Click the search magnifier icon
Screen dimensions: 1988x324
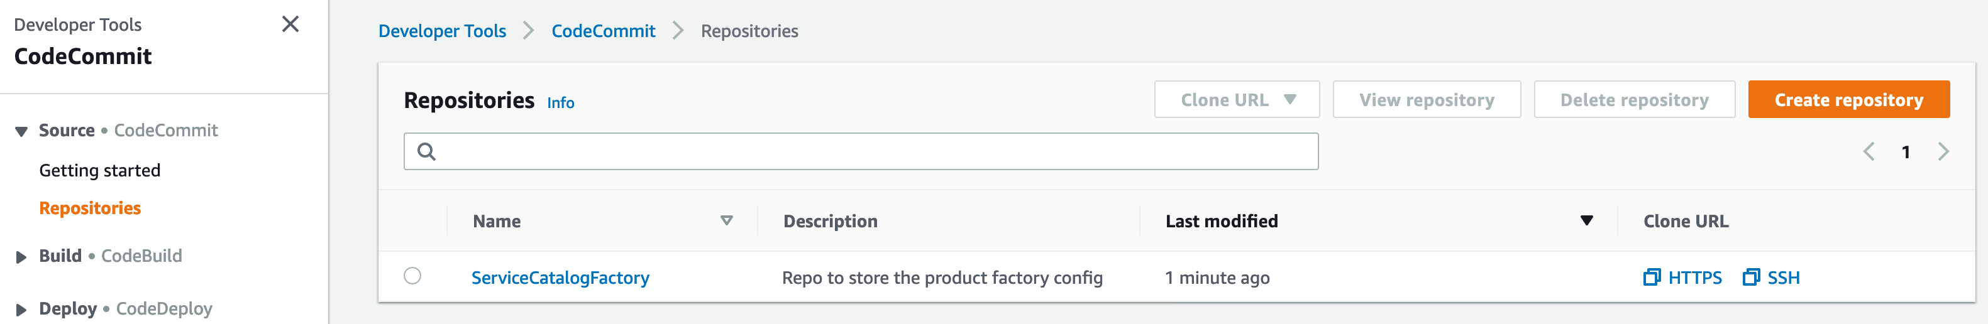tap(427, 152)
